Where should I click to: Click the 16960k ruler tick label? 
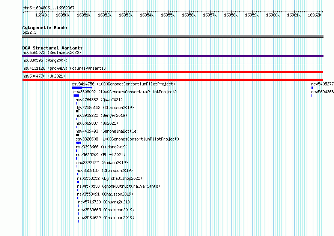273,15
